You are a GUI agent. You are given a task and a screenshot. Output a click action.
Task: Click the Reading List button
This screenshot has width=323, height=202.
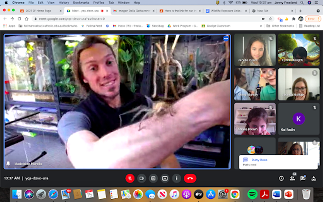point(310,26)
